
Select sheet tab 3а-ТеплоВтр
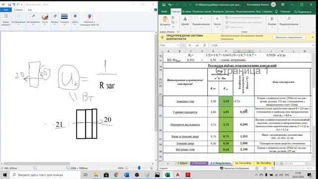[x=243, y=163]
